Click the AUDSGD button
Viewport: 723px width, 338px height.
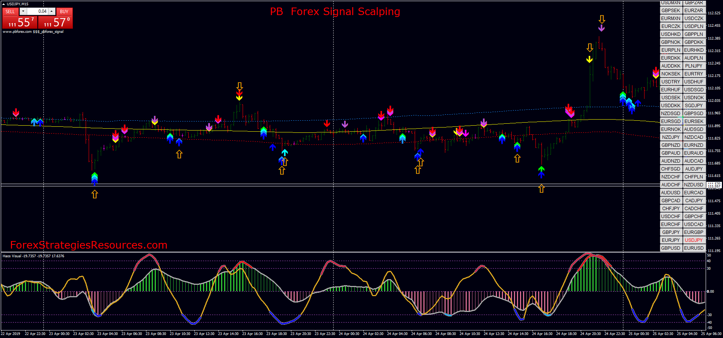(694, 129)
